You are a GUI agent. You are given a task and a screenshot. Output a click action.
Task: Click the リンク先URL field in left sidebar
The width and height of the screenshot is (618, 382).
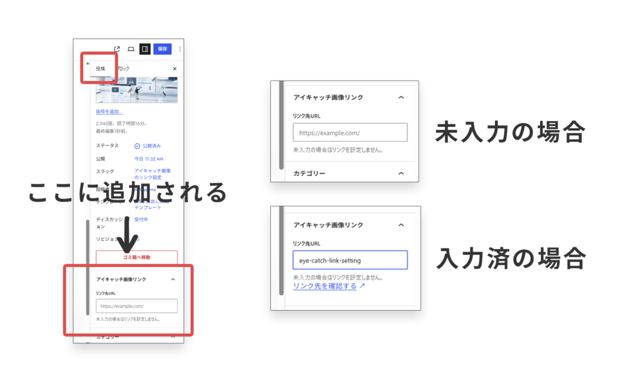(x=136, y=306)
